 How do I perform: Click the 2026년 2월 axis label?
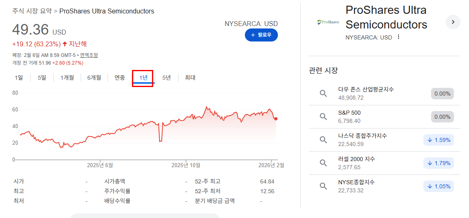[271, 165]
